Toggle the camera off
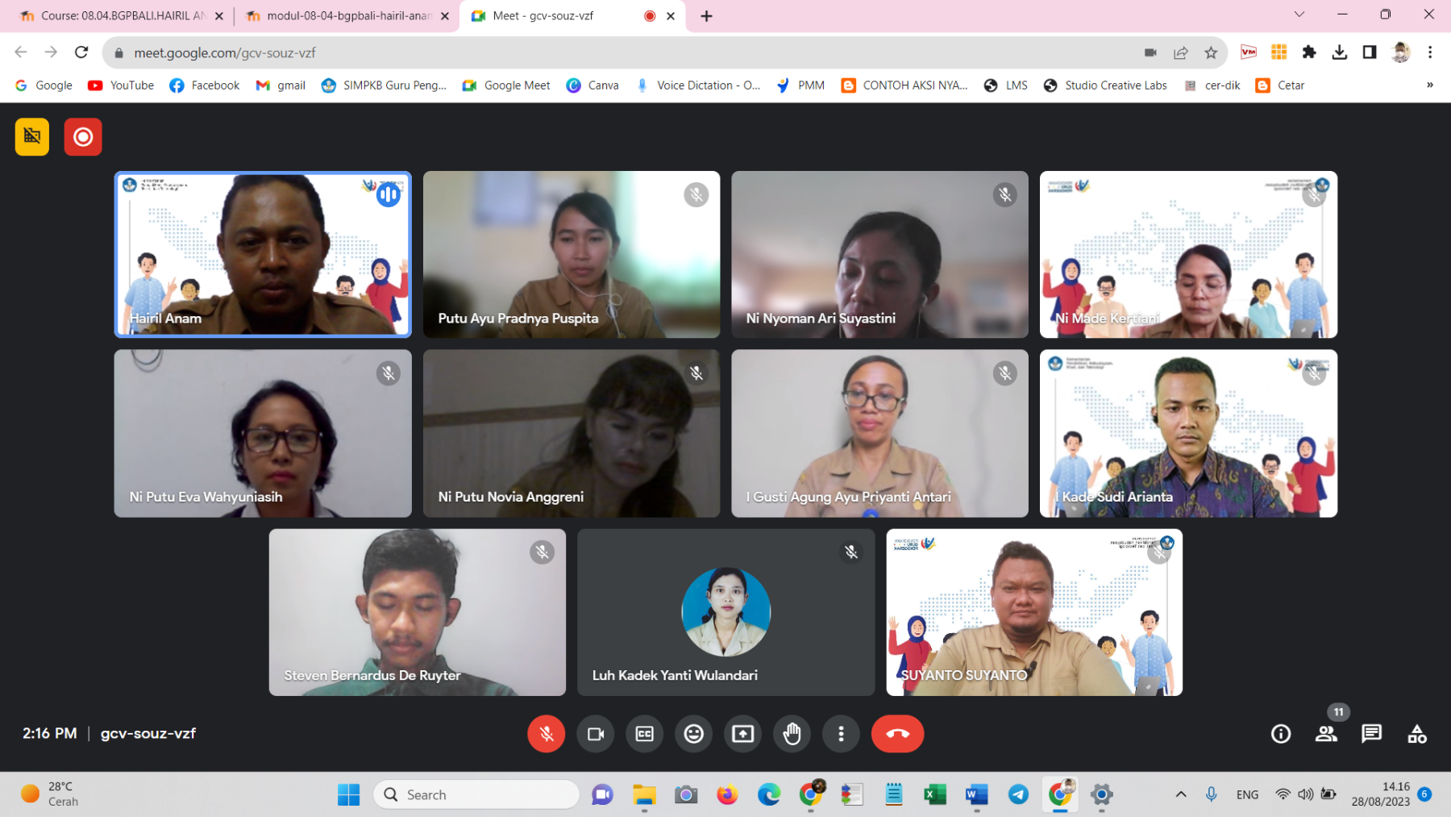1451x817 pixels. coord(595,733)
